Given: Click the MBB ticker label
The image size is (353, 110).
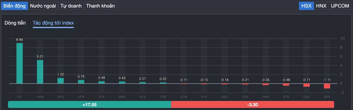Looking at the screenshot, I should 122,97.
